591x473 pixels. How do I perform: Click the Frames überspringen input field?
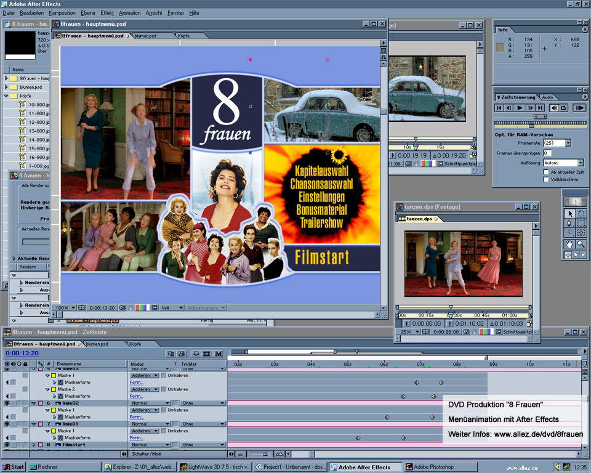click(547, 153)
